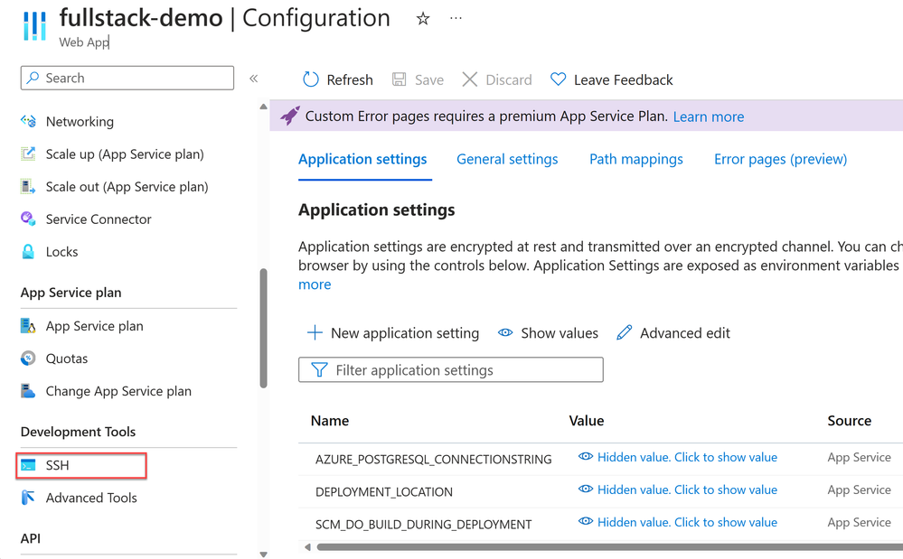Viewport: 903px width, 559px height.
Task: Click the Quotas icon
Action: coord(28,359)
